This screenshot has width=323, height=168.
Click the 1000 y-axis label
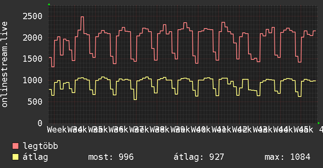[x=33, y=80]
